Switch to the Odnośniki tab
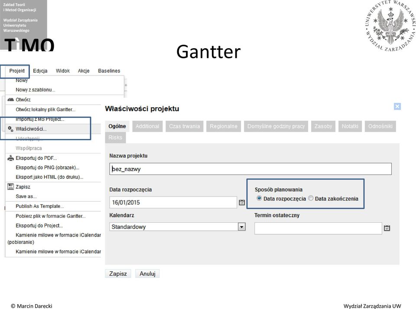 380,126
